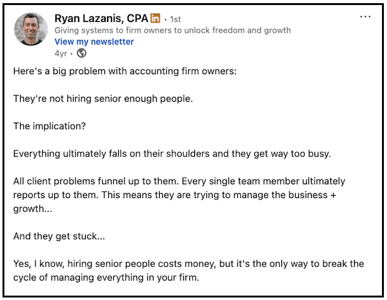Image resolution: width=387 pixels, height=300 pixels.
Task: Click the word "growth..." in the post
Action: [x=33, y=208]
